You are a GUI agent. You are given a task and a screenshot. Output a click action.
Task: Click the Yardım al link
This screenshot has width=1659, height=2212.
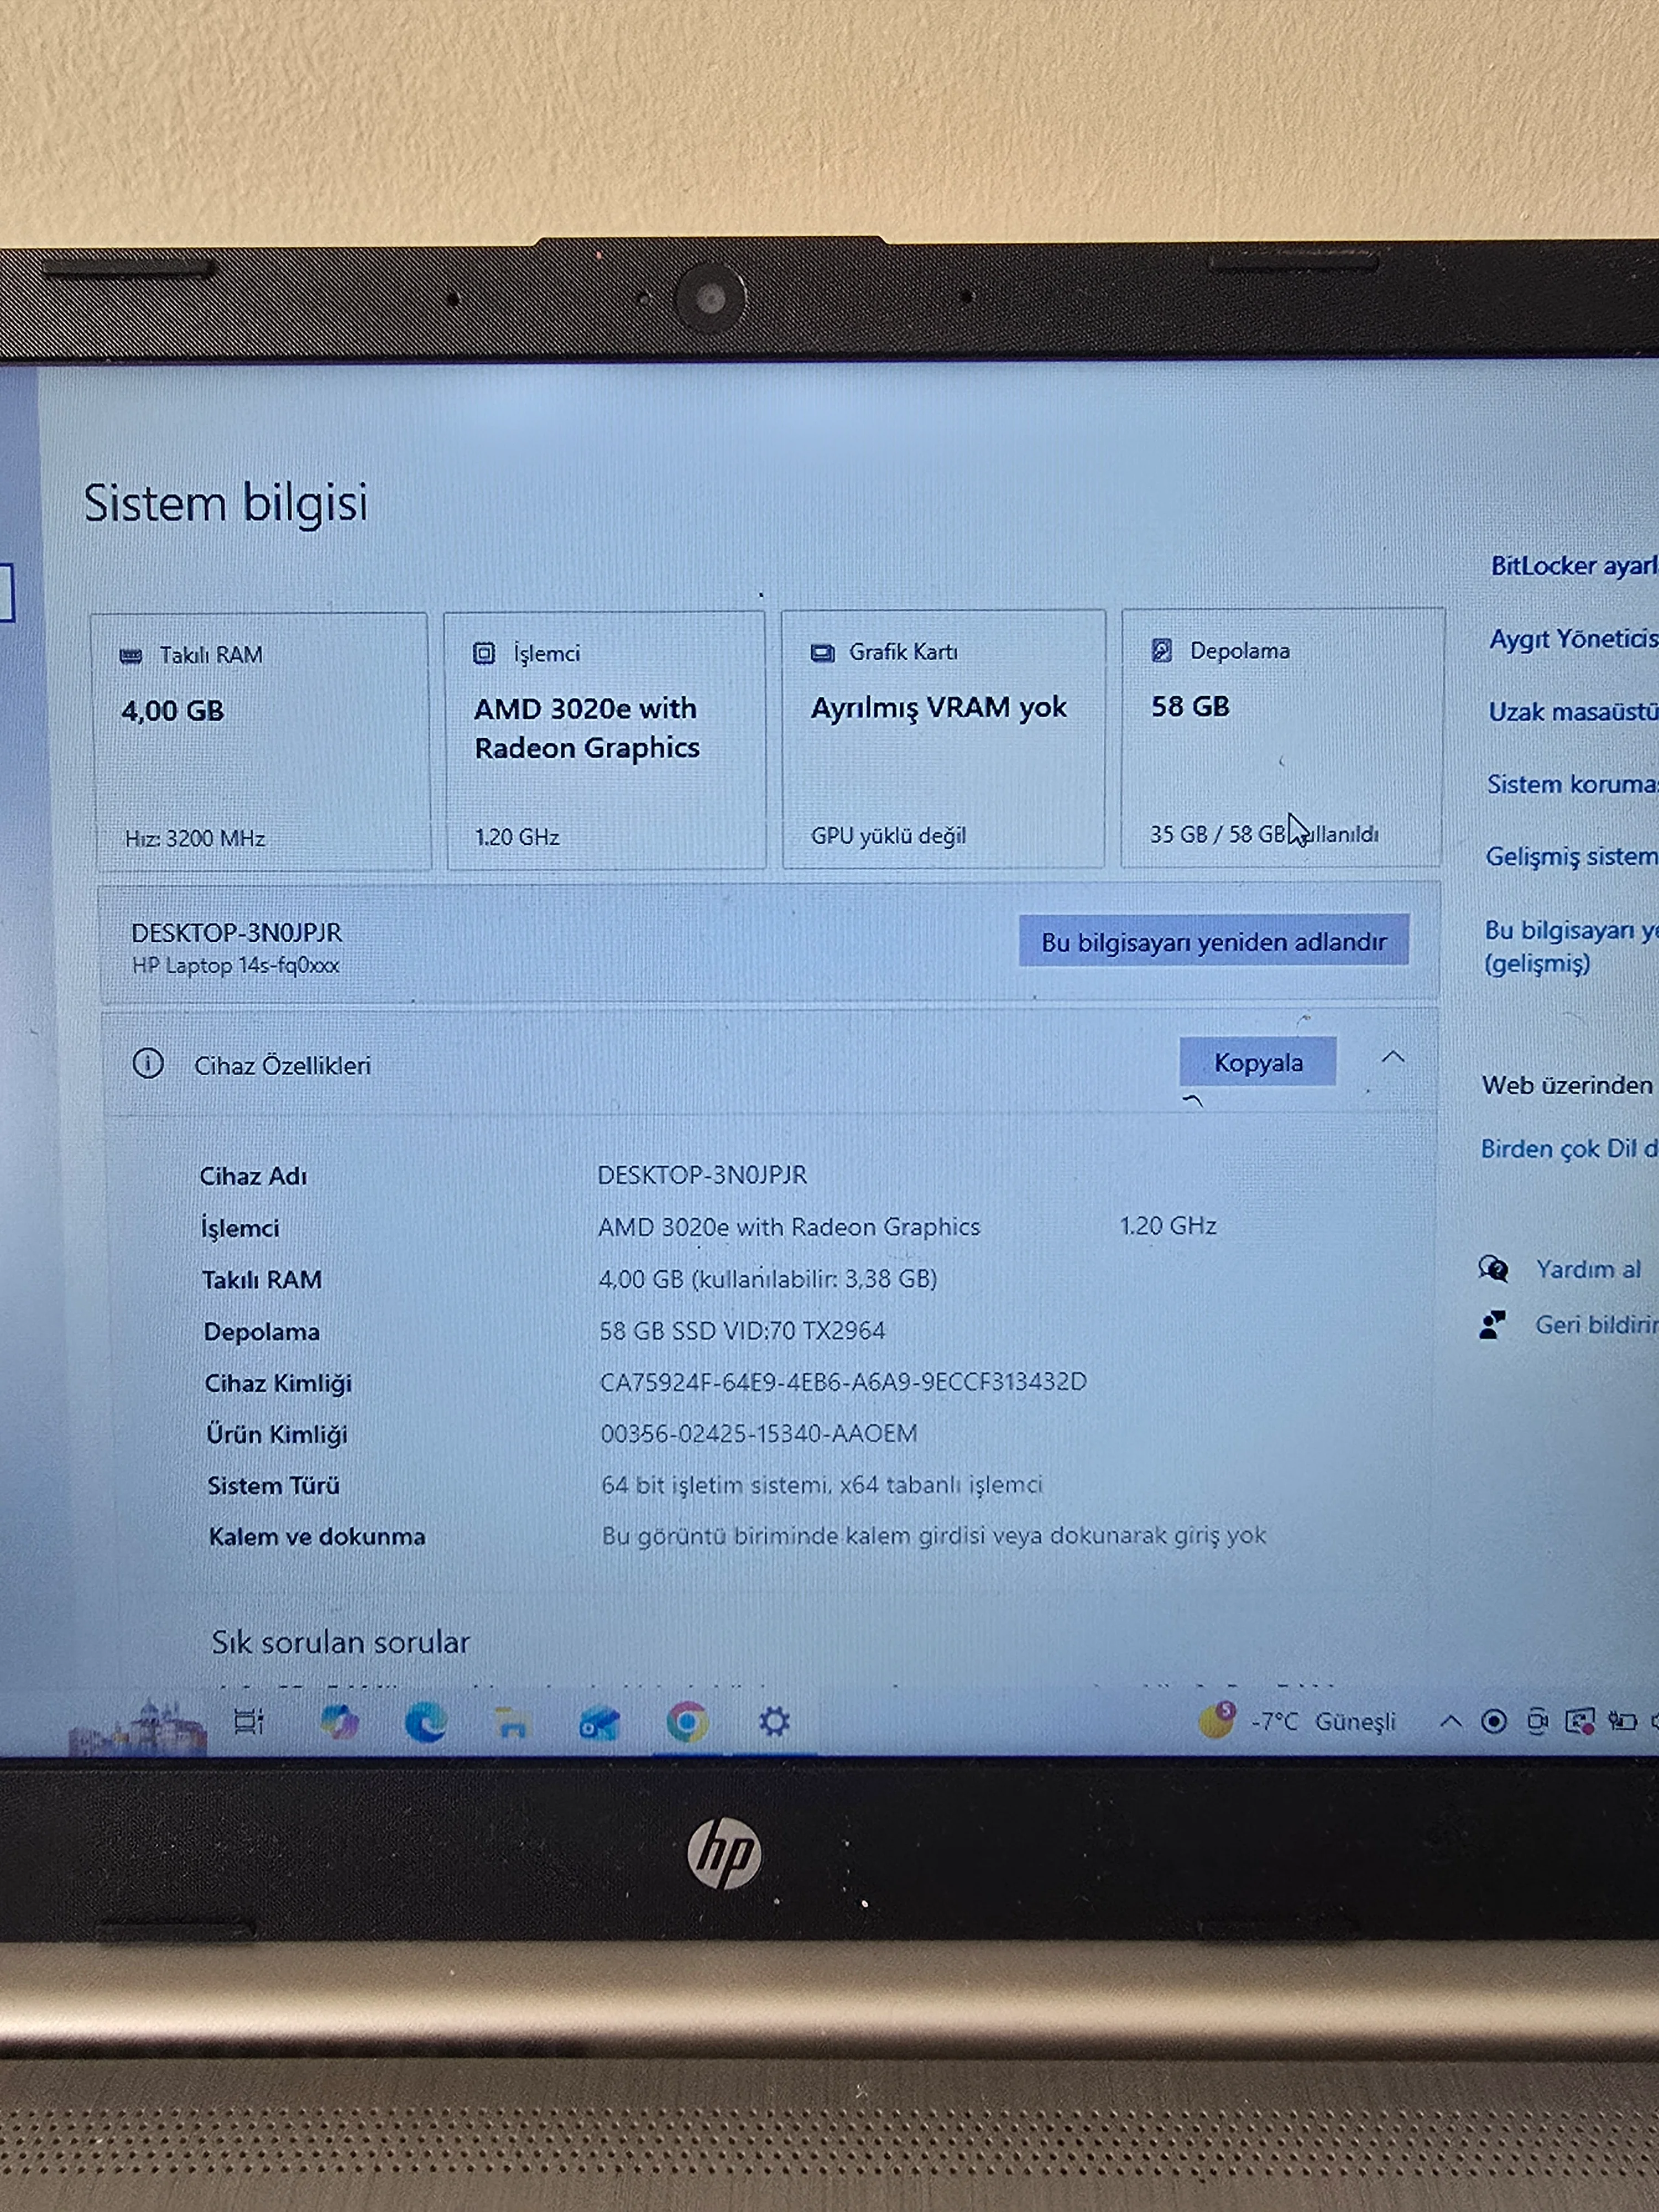point(1587,1269)
